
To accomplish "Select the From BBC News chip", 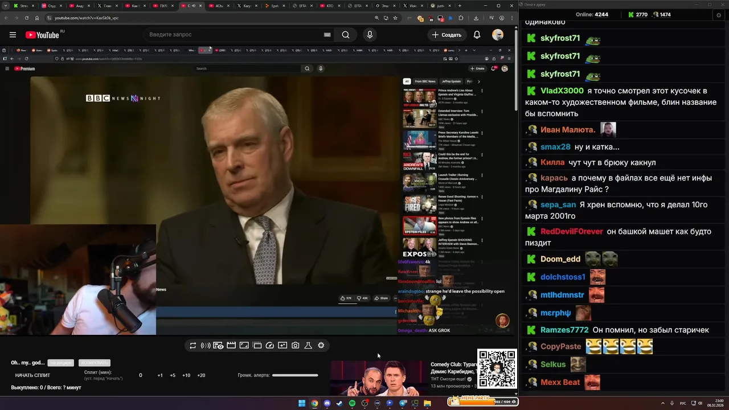I will (x=425, y=81).
